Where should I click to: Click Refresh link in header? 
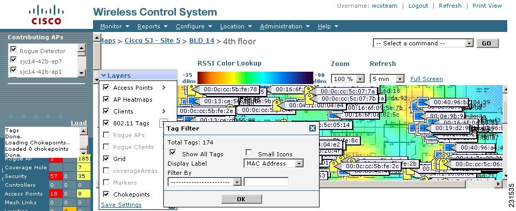click(x=450, y=6)
